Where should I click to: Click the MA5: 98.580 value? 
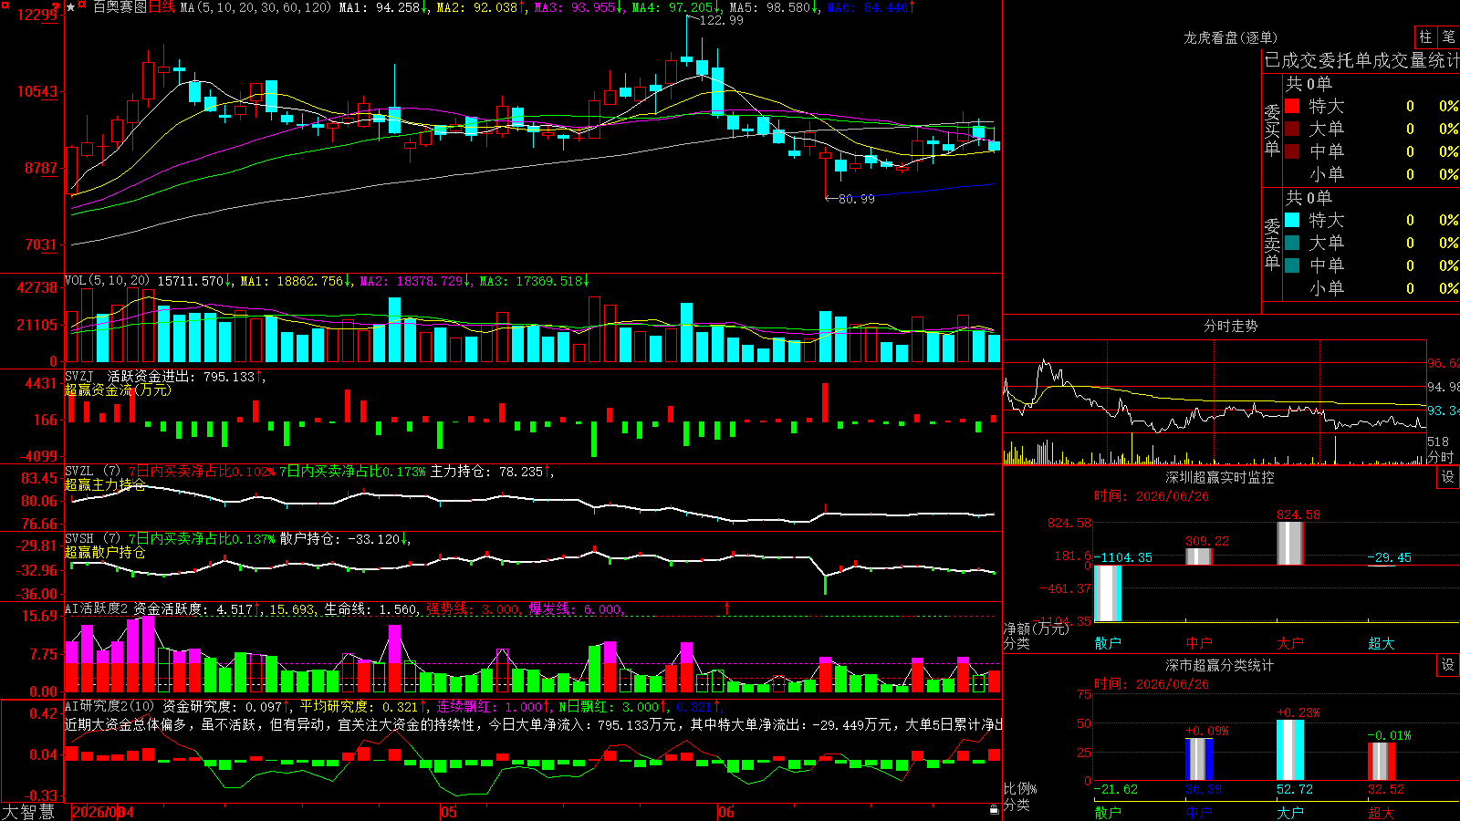(x=774, y=7)
